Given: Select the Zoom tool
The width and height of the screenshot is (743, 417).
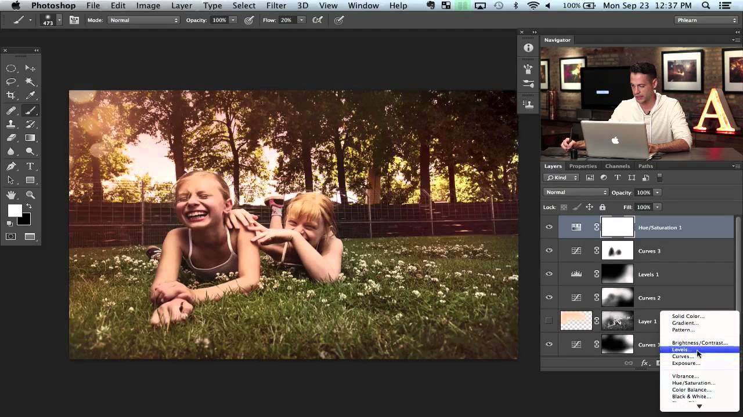Looking at the screenshot, I should tap(30, 195).
